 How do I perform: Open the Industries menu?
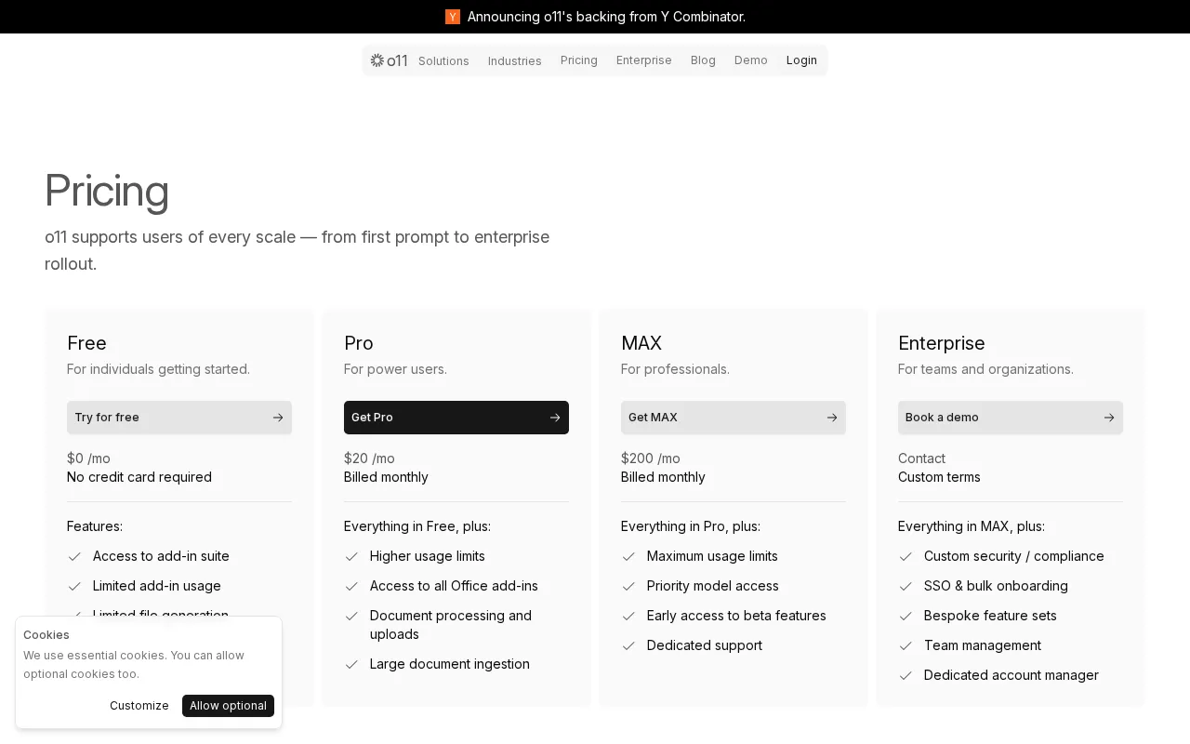tap(514, 60)
